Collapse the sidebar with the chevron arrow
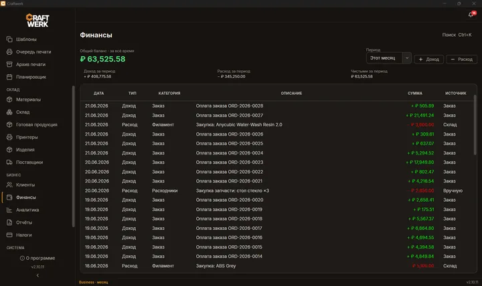The width and height of the screenshot is (482, 286). 37,275
